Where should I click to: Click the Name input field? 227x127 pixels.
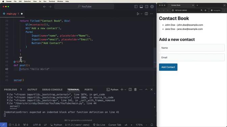[x=192, y=48]
